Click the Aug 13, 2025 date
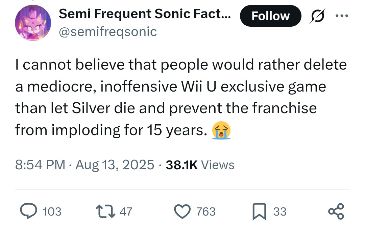Screen dimensions: 365x225 pyautogui.click(x=115, y=165)
